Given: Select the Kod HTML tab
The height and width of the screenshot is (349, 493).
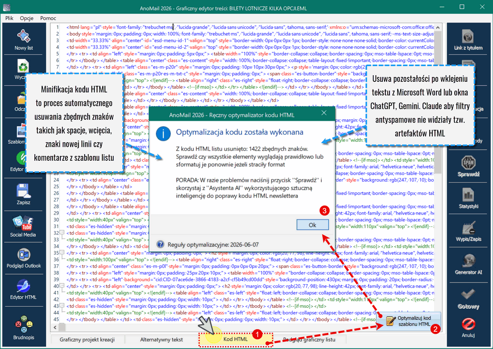Looking at the screenshot, I should 235,340.
